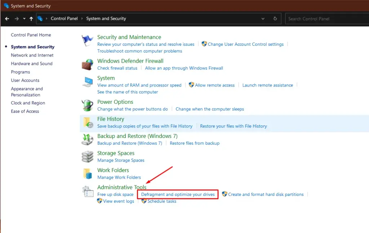Click Save backup copies with File History
Viewport: 369px width, 233px height.
[x=145, y=126]
